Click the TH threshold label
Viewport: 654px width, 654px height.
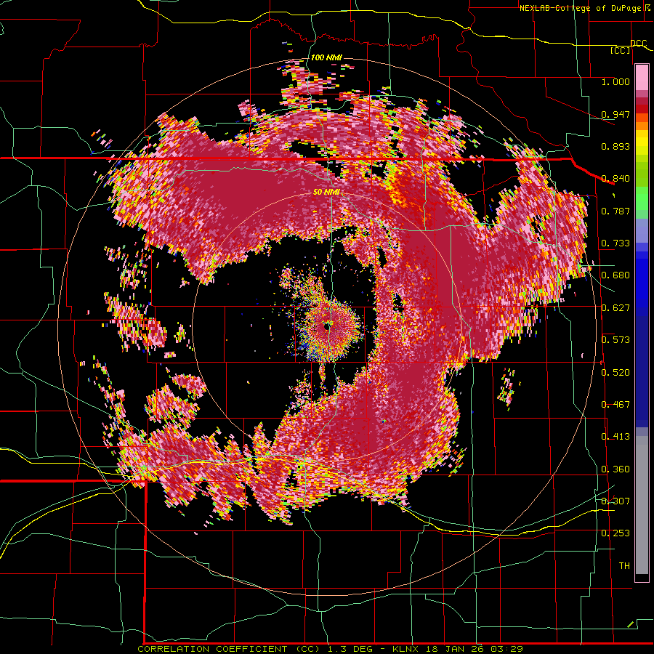pyautogui.click(x=624, y=565)
